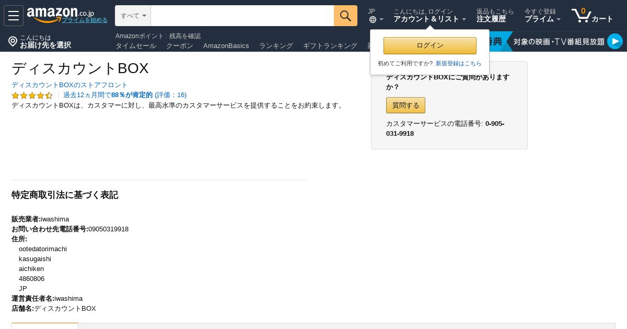
Task: Click the 特定商取引法に基づく表記 heading
Action: click(x=65, y=195)
